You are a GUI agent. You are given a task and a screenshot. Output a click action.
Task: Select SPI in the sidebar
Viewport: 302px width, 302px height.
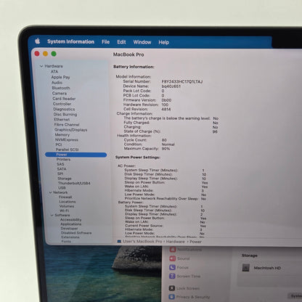pyautogui.click(x=60, y=174)
